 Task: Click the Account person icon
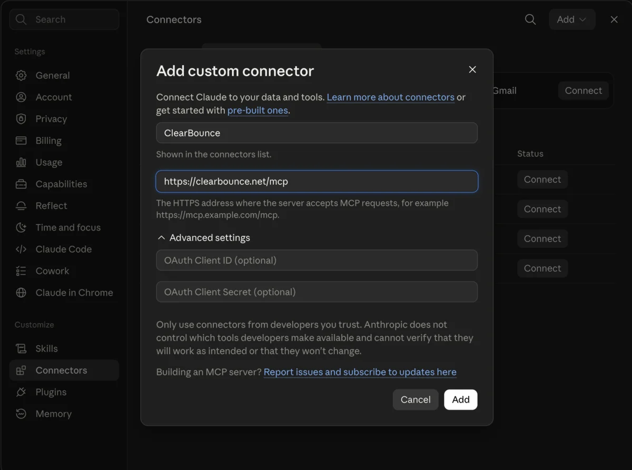[21, 97]
